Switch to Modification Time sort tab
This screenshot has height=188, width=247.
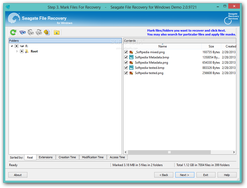(x=93, y=157)
